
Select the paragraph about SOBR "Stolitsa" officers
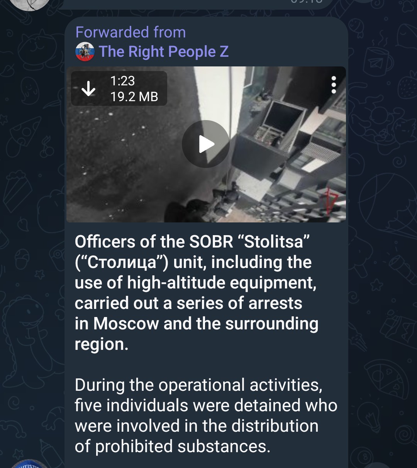click(197, 293)
